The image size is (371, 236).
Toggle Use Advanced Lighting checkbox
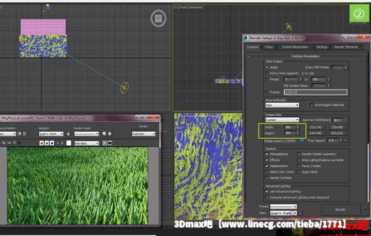click(267, 191)
